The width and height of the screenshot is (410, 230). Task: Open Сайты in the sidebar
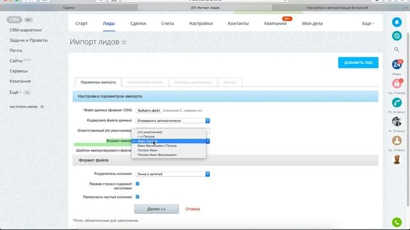tap(16, 61)
